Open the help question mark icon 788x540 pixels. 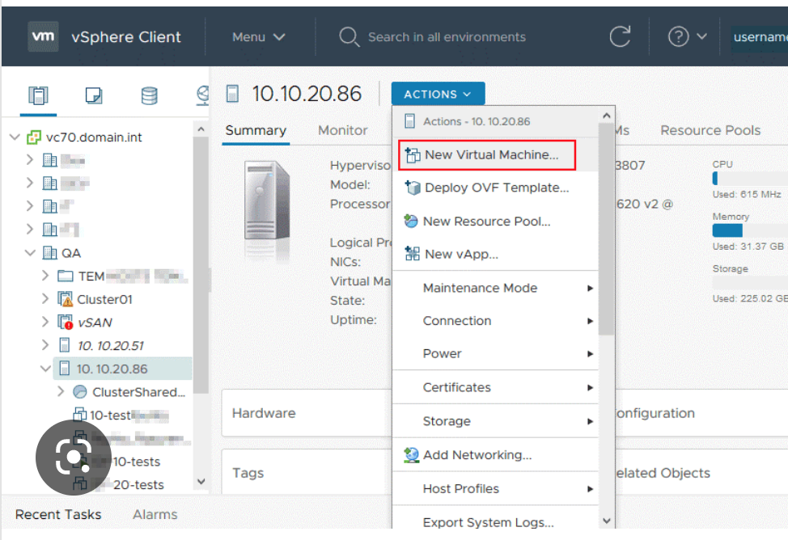[x=678, y=36]
